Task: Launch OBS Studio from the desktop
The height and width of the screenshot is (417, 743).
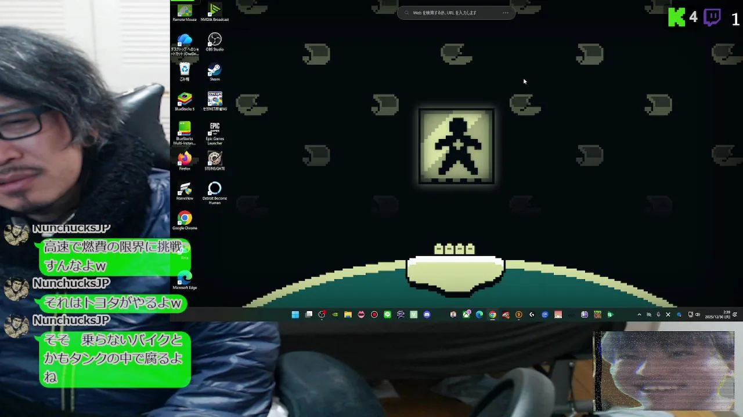Action: tap(215, 42)
